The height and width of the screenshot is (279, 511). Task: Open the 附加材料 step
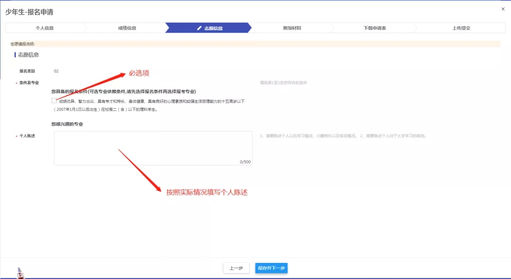[x=292, y=28]
